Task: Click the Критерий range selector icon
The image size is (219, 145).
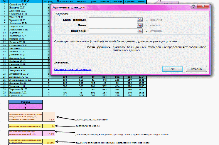Action: (x=140, y=31)
